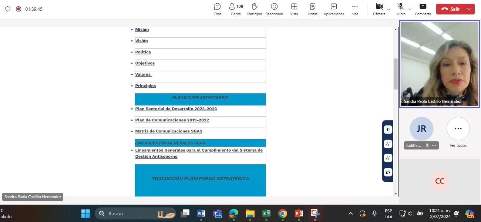
Task: Open the Política link
Action: click(x=143, y=52)
